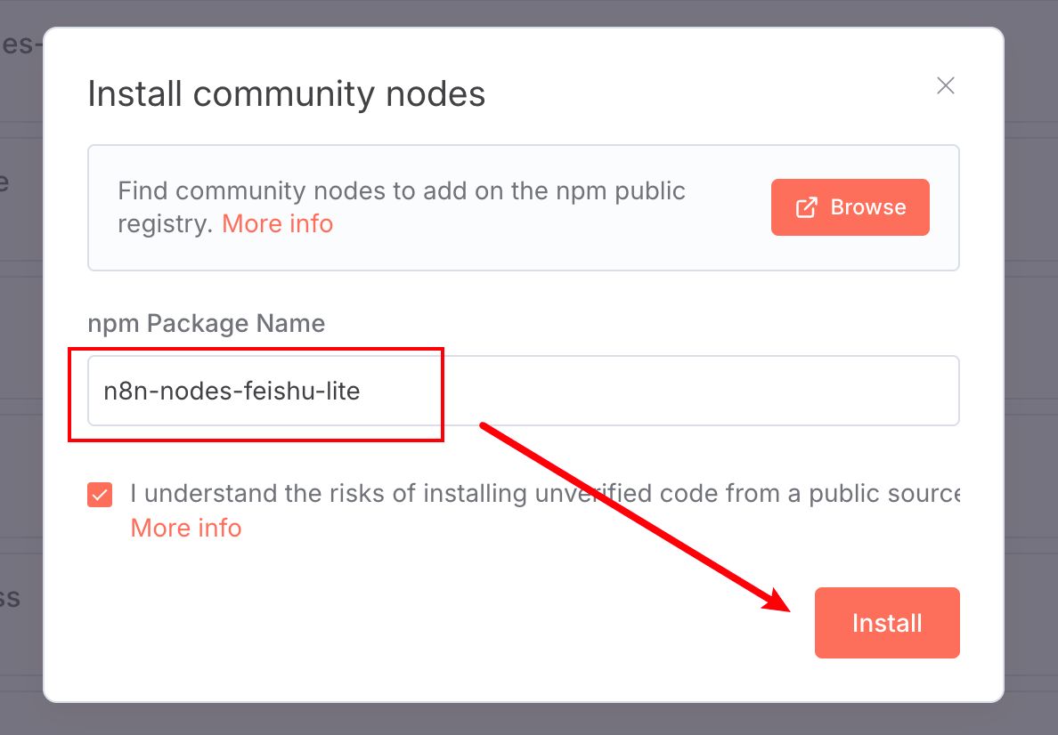The image size is (1058, 735).
Task: Click the dimmed overlay above the dialog
Action: [x=534, y=12]
